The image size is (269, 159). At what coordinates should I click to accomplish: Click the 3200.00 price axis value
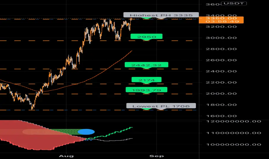(x=221, y=27)
